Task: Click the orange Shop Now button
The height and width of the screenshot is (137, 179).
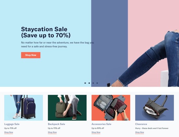Action: coord(31,55)
